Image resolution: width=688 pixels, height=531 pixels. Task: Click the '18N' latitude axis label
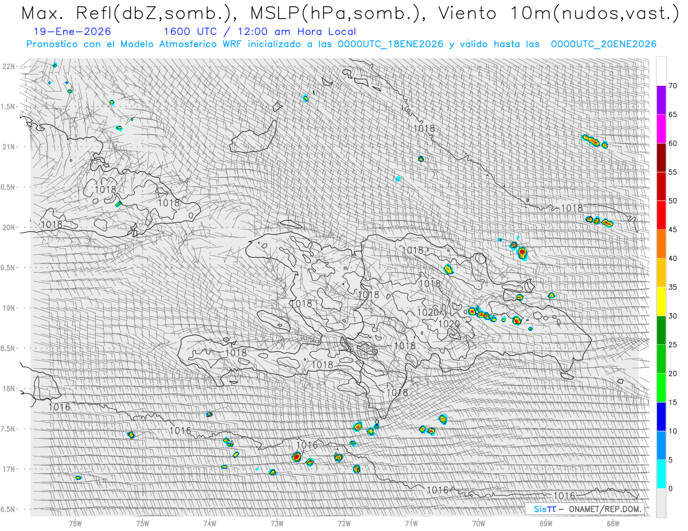pyautogui.click(x=8, y=388)
